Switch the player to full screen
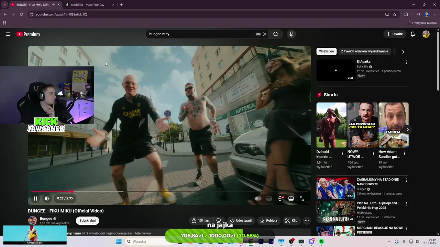This screenshot has width=440, height=247. coord(302,198)
